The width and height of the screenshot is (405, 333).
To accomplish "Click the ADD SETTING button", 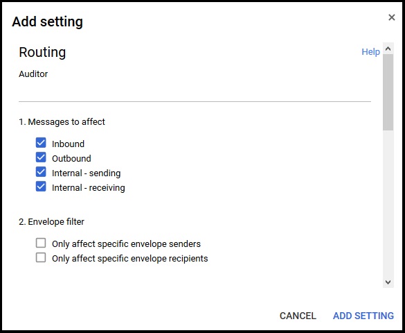I will tap(363, 316).
